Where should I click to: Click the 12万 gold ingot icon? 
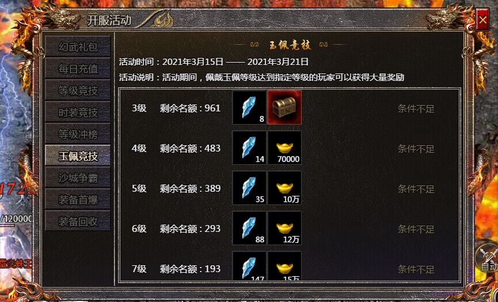tap(284, 228)
